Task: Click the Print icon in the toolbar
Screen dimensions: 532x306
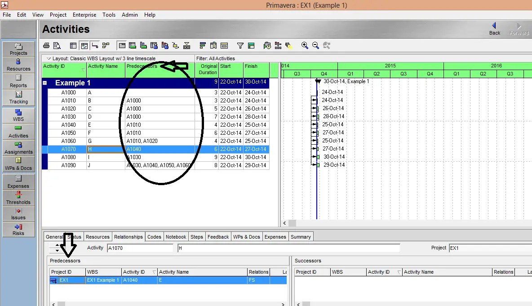Action: (46, 45)
